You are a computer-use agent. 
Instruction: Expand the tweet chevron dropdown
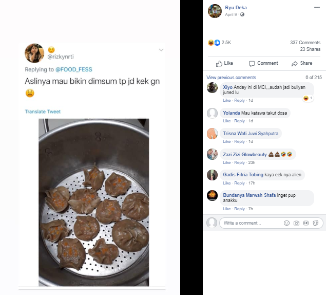pos(161,50)
